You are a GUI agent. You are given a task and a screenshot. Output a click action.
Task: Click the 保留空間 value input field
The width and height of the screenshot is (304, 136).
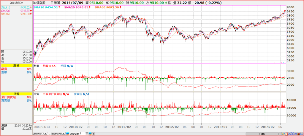pyautogui.click(x=83, y=134)
